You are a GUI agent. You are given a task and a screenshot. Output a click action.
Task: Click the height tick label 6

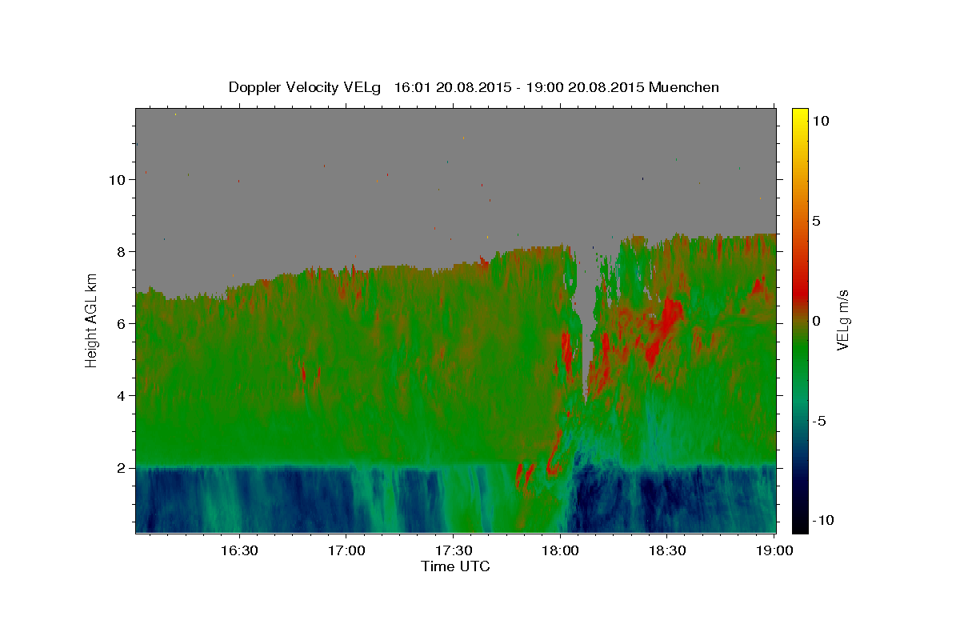pyautogui.click(x=121, y=324)
